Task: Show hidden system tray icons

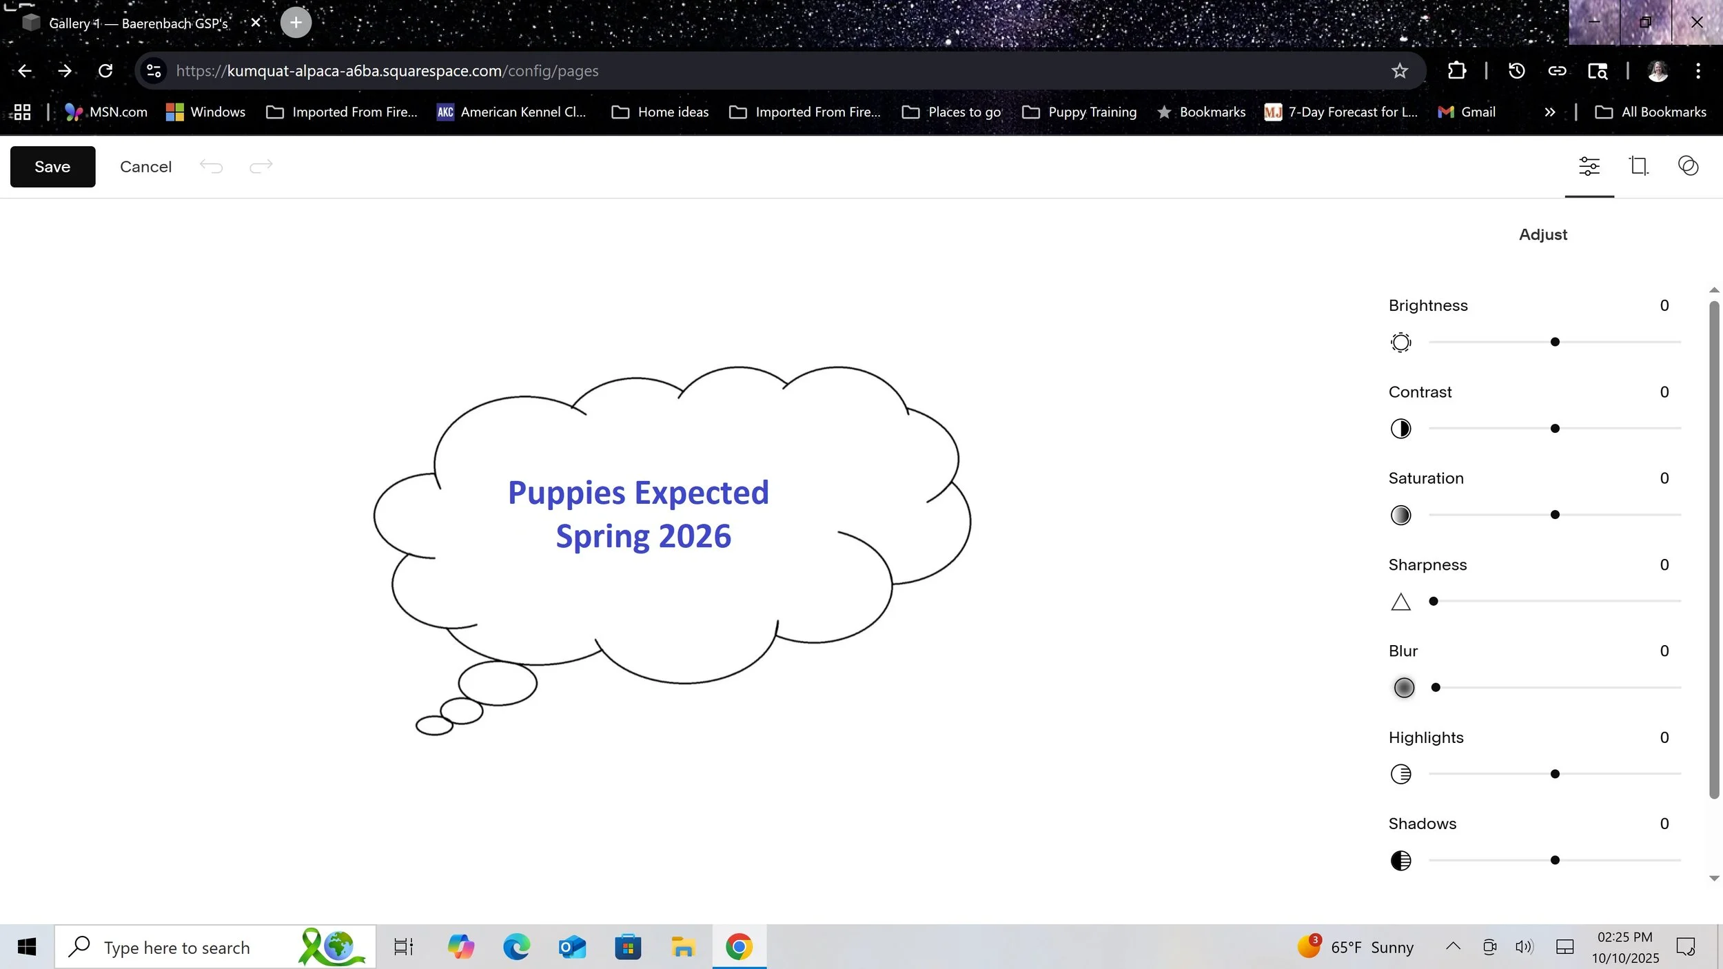Action: coord(1453,946)
